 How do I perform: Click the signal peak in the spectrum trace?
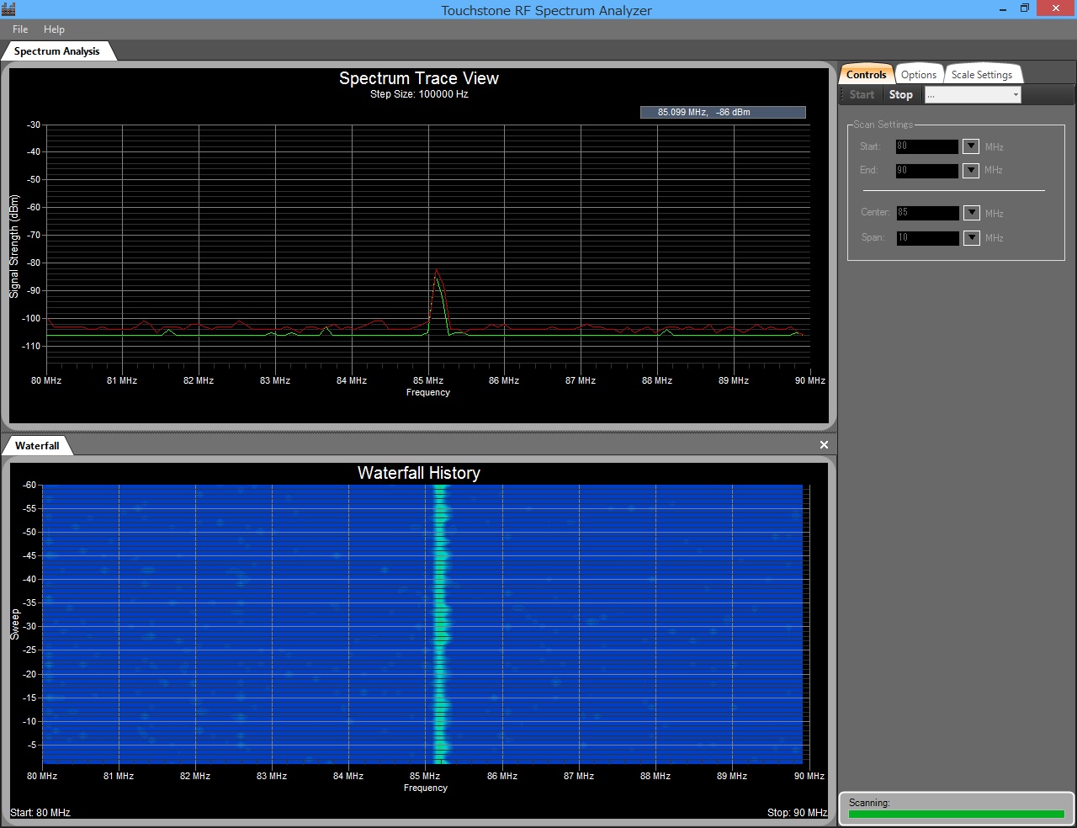tap(437, 273)
